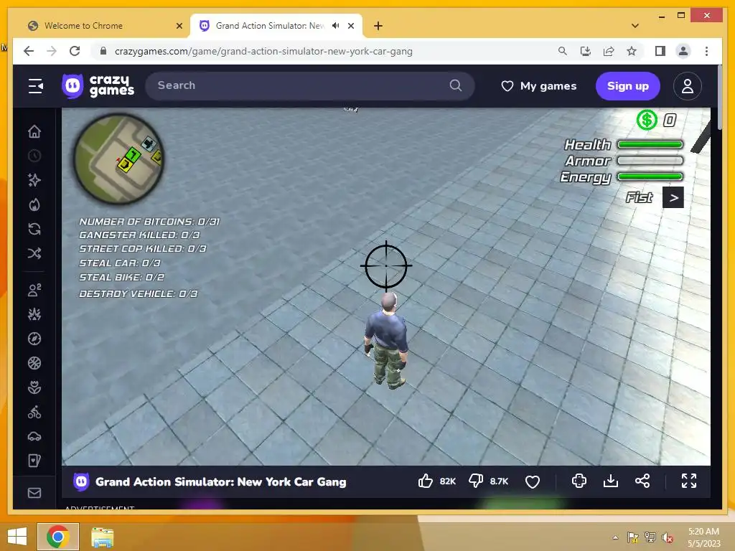Open the Action games category icon
Image resolution: width=735 pixels, height=551 pixels.
pos(34,314)
